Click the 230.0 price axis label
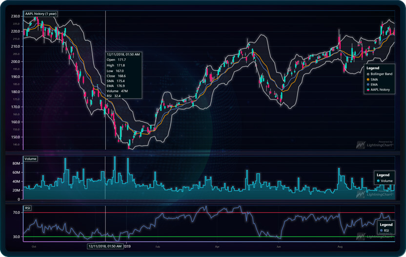 [x=15, y=16]
